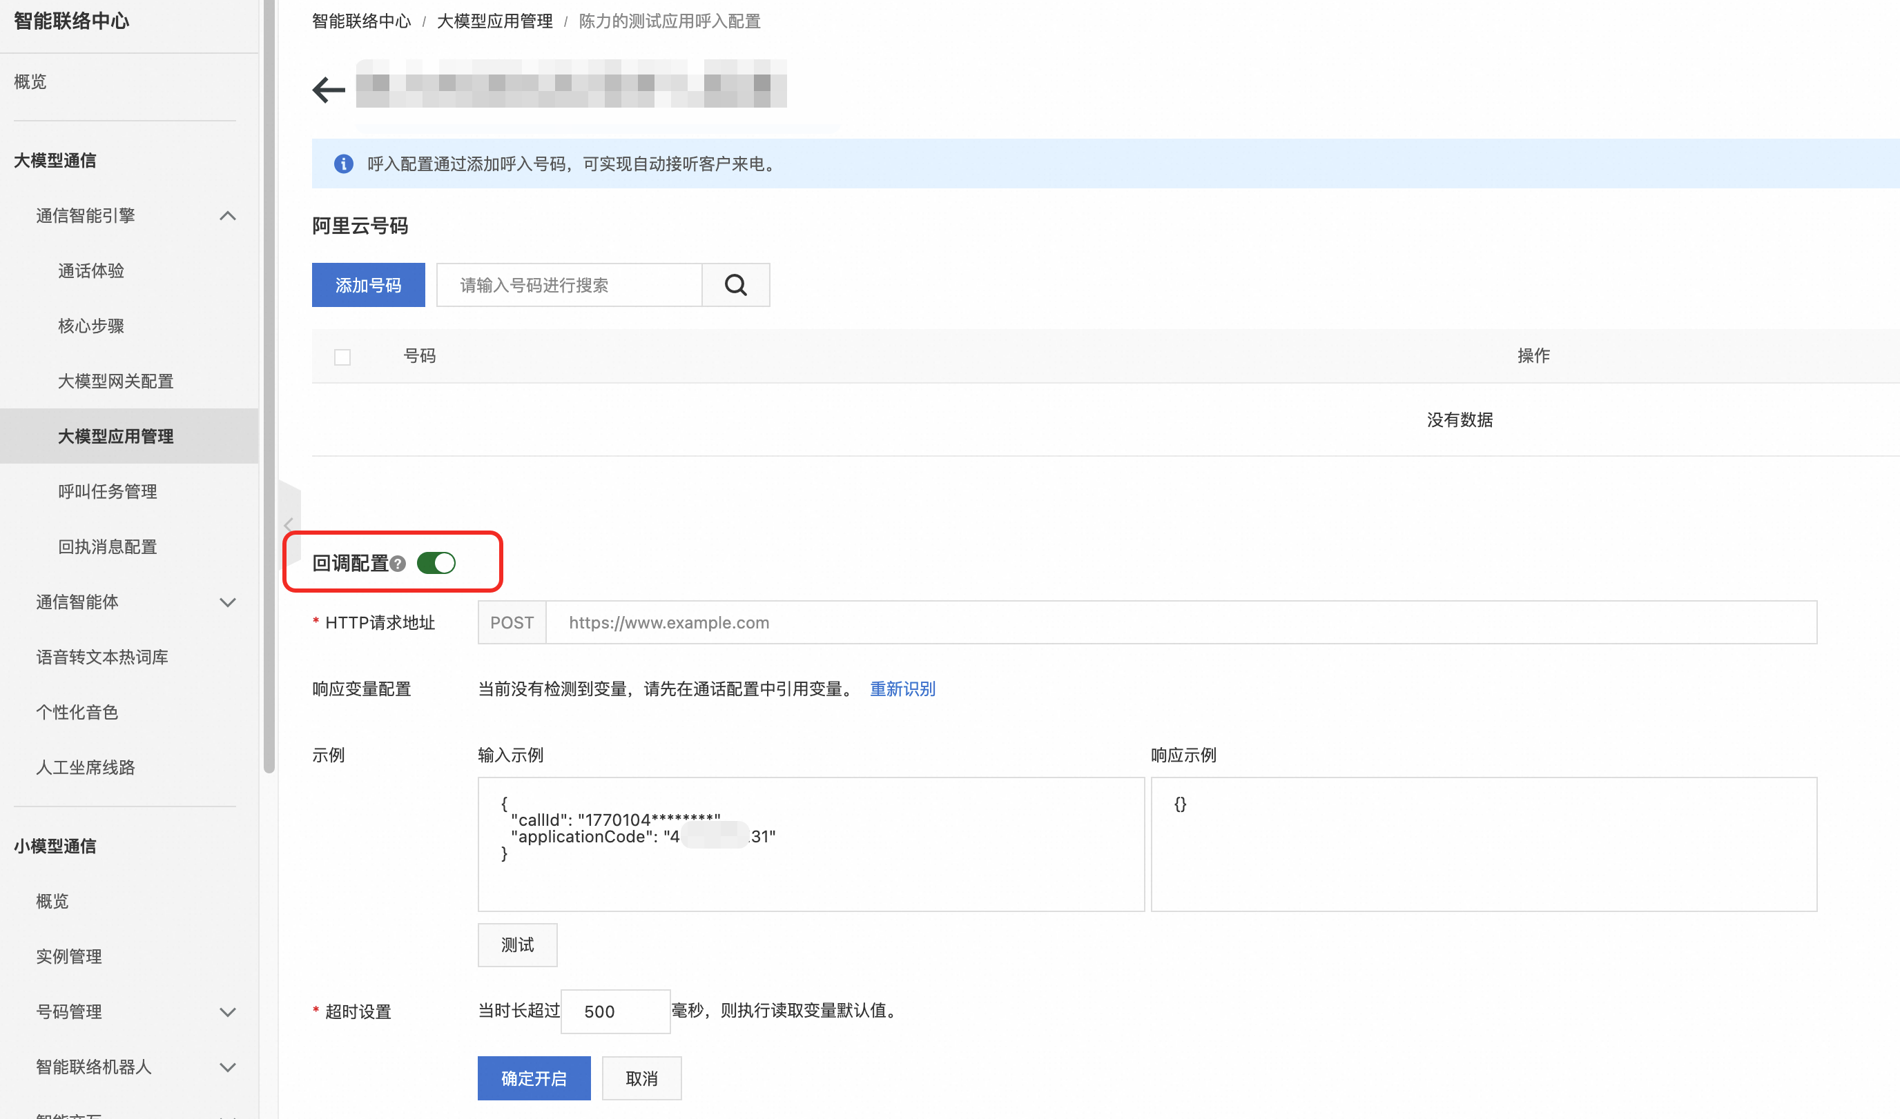Toggle the 回调配置 switch off
This screenshot has width=1900, height=1119.
pos(436,563)
